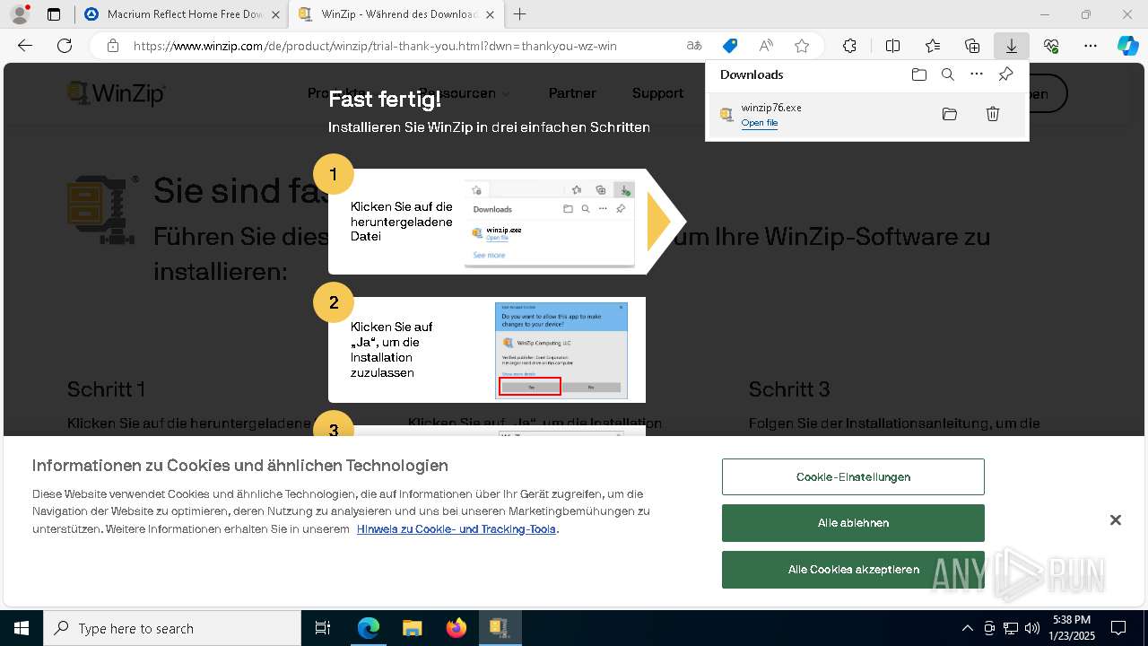Open the tab actions menu icon
This screenshot has width=1148, height=646.
(54, 14)
